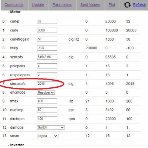
Task: Expand the snsm Toyota dropdown
Action: (48, 136)
